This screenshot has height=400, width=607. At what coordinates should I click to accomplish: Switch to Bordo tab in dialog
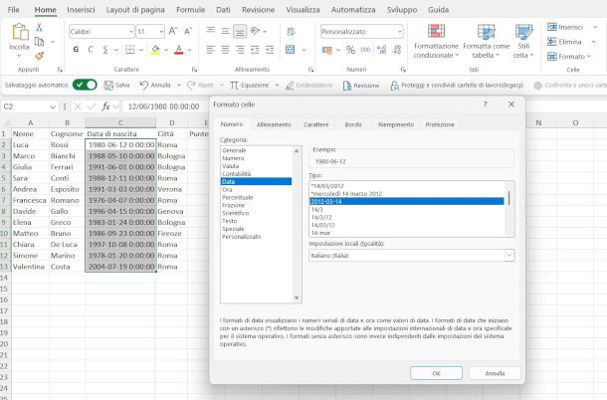coord(353,124)
